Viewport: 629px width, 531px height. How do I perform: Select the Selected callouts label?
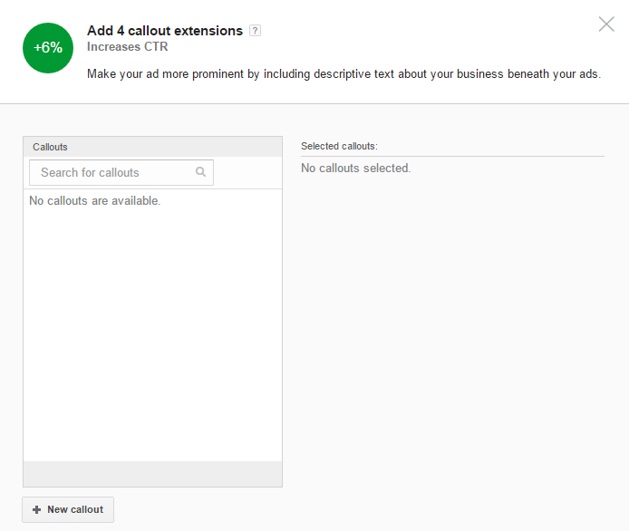[x=339, y=146]
